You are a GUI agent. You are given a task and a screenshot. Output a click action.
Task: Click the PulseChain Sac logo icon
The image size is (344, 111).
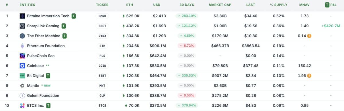22,56
